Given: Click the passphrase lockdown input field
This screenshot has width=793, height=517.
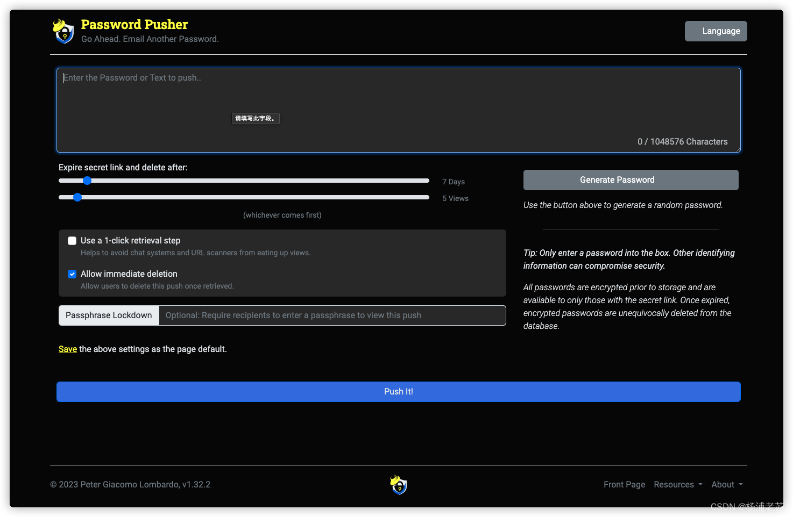Looking at the screenshot, I should (x=332, y=315).
